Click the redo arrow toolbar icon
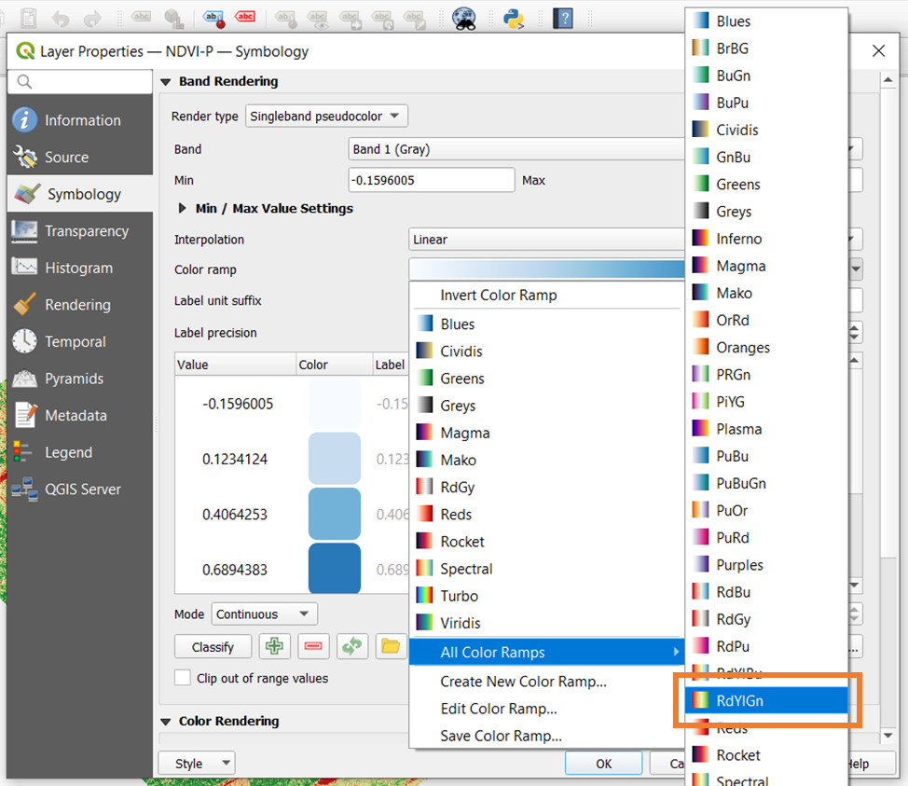Image resolution: width=908 pixels, height=786 pixels. point(92,20)
